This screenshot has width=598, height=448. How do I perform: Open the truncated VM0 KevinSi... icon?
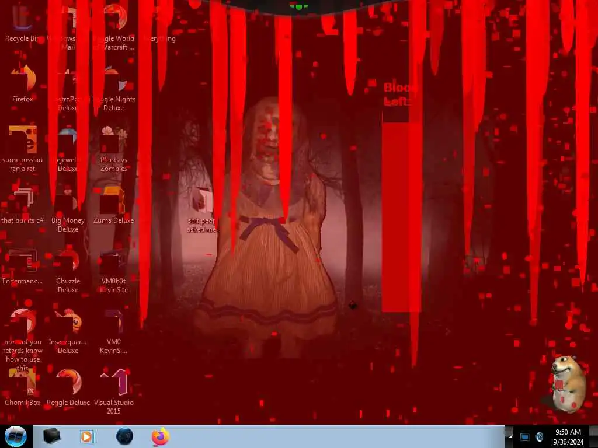click(x=114, y=331)
